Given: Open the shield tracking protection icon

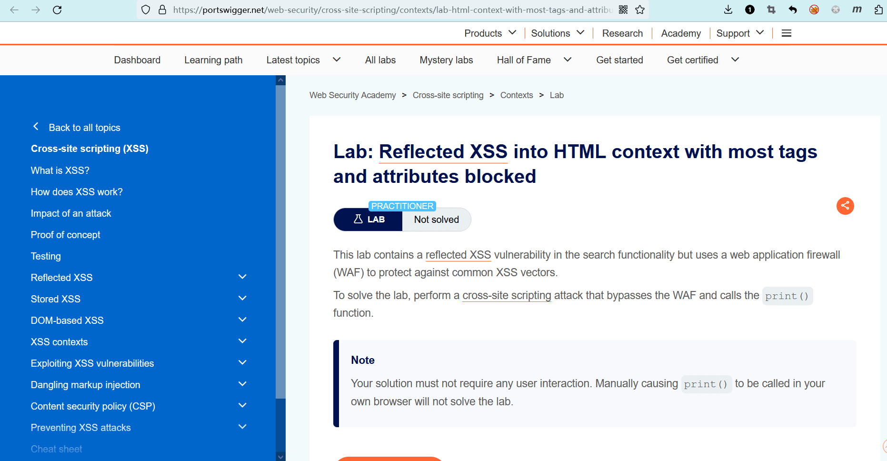Looking at the screenshot, I should click(x=146, y=10).
